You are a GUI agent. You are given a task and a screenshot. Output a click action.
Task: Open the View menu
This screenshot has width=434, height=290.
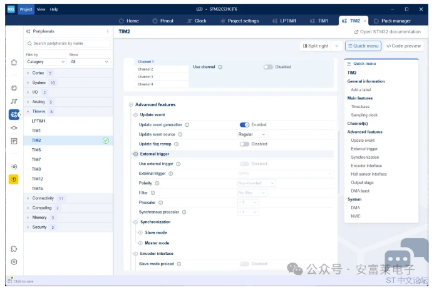pyautogui.click(x=41, y=9)
